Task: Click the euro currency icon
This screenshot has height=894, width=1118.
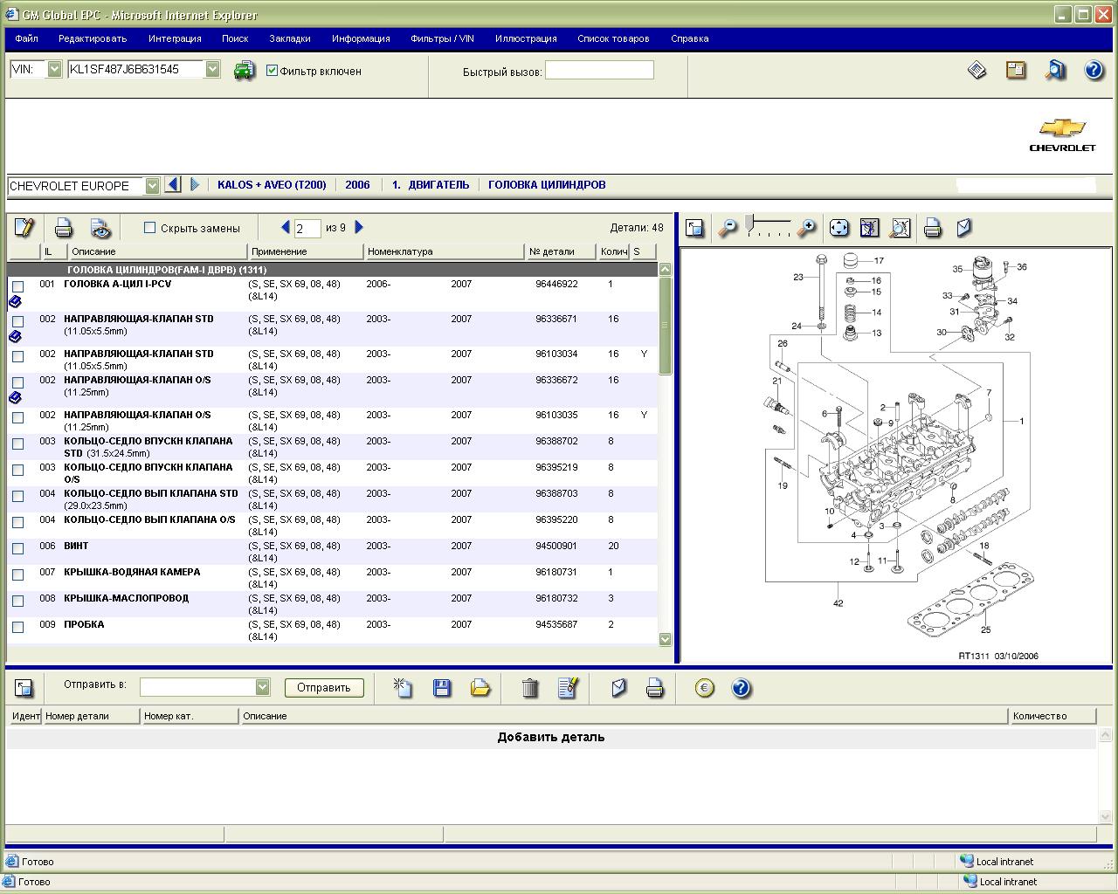Action: coord(704,688)
